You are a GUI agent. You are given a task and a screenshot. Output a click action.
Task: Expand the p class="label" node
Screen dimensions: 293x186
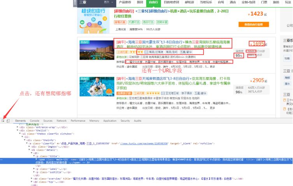(x=34, y=169)
